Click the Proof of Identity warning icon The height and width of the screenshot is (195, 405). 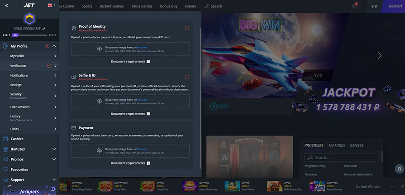click(187, 28)
